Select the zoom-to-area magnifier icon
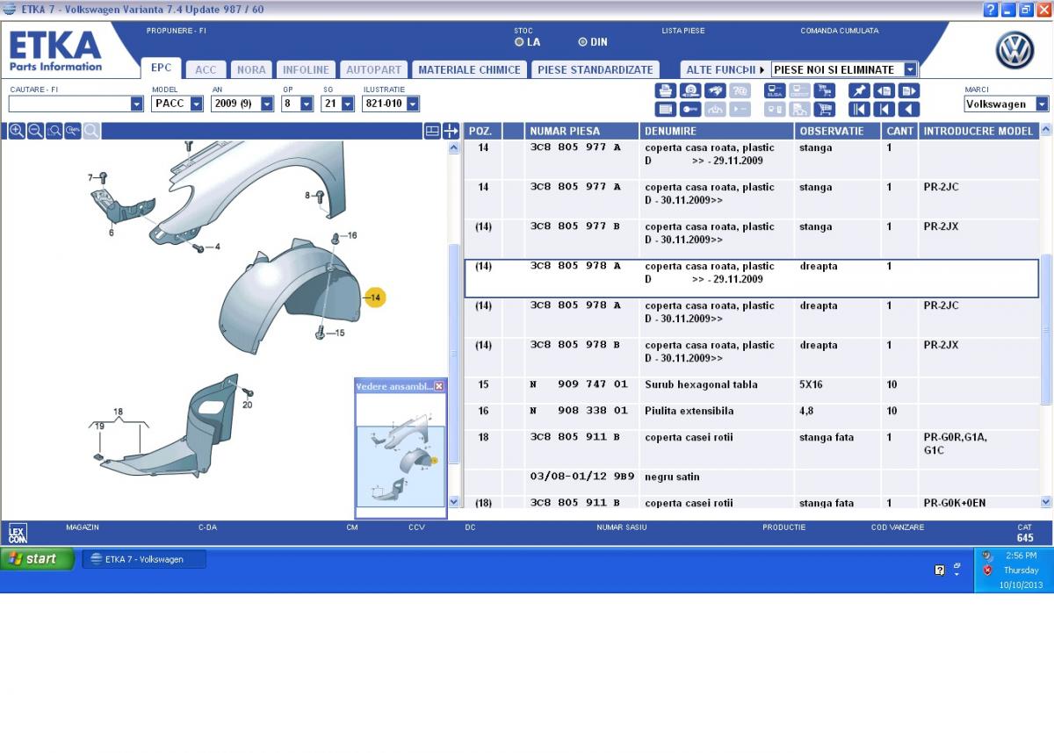 click(x=54, y=131)
